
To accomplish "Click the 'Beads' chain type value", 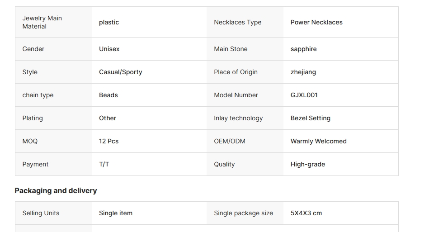I will 108,95.
